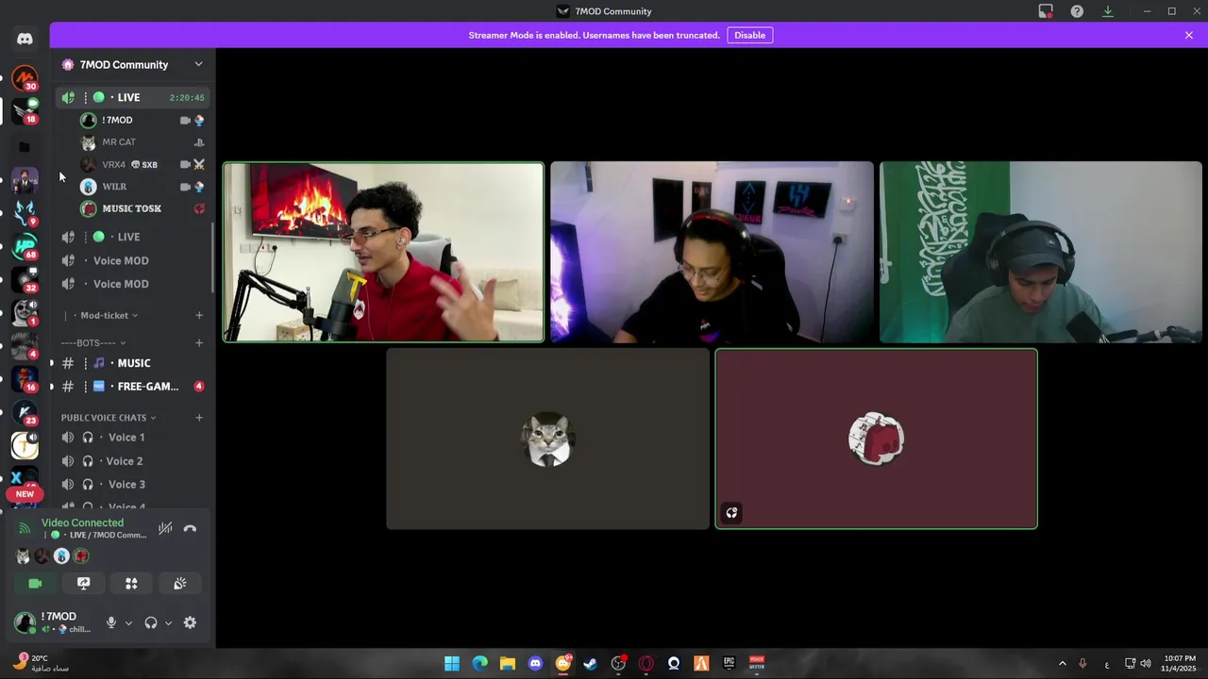Collapse the BOTS category
The width and height of the screenshot is (1208, 679).
tap(93, 342)
